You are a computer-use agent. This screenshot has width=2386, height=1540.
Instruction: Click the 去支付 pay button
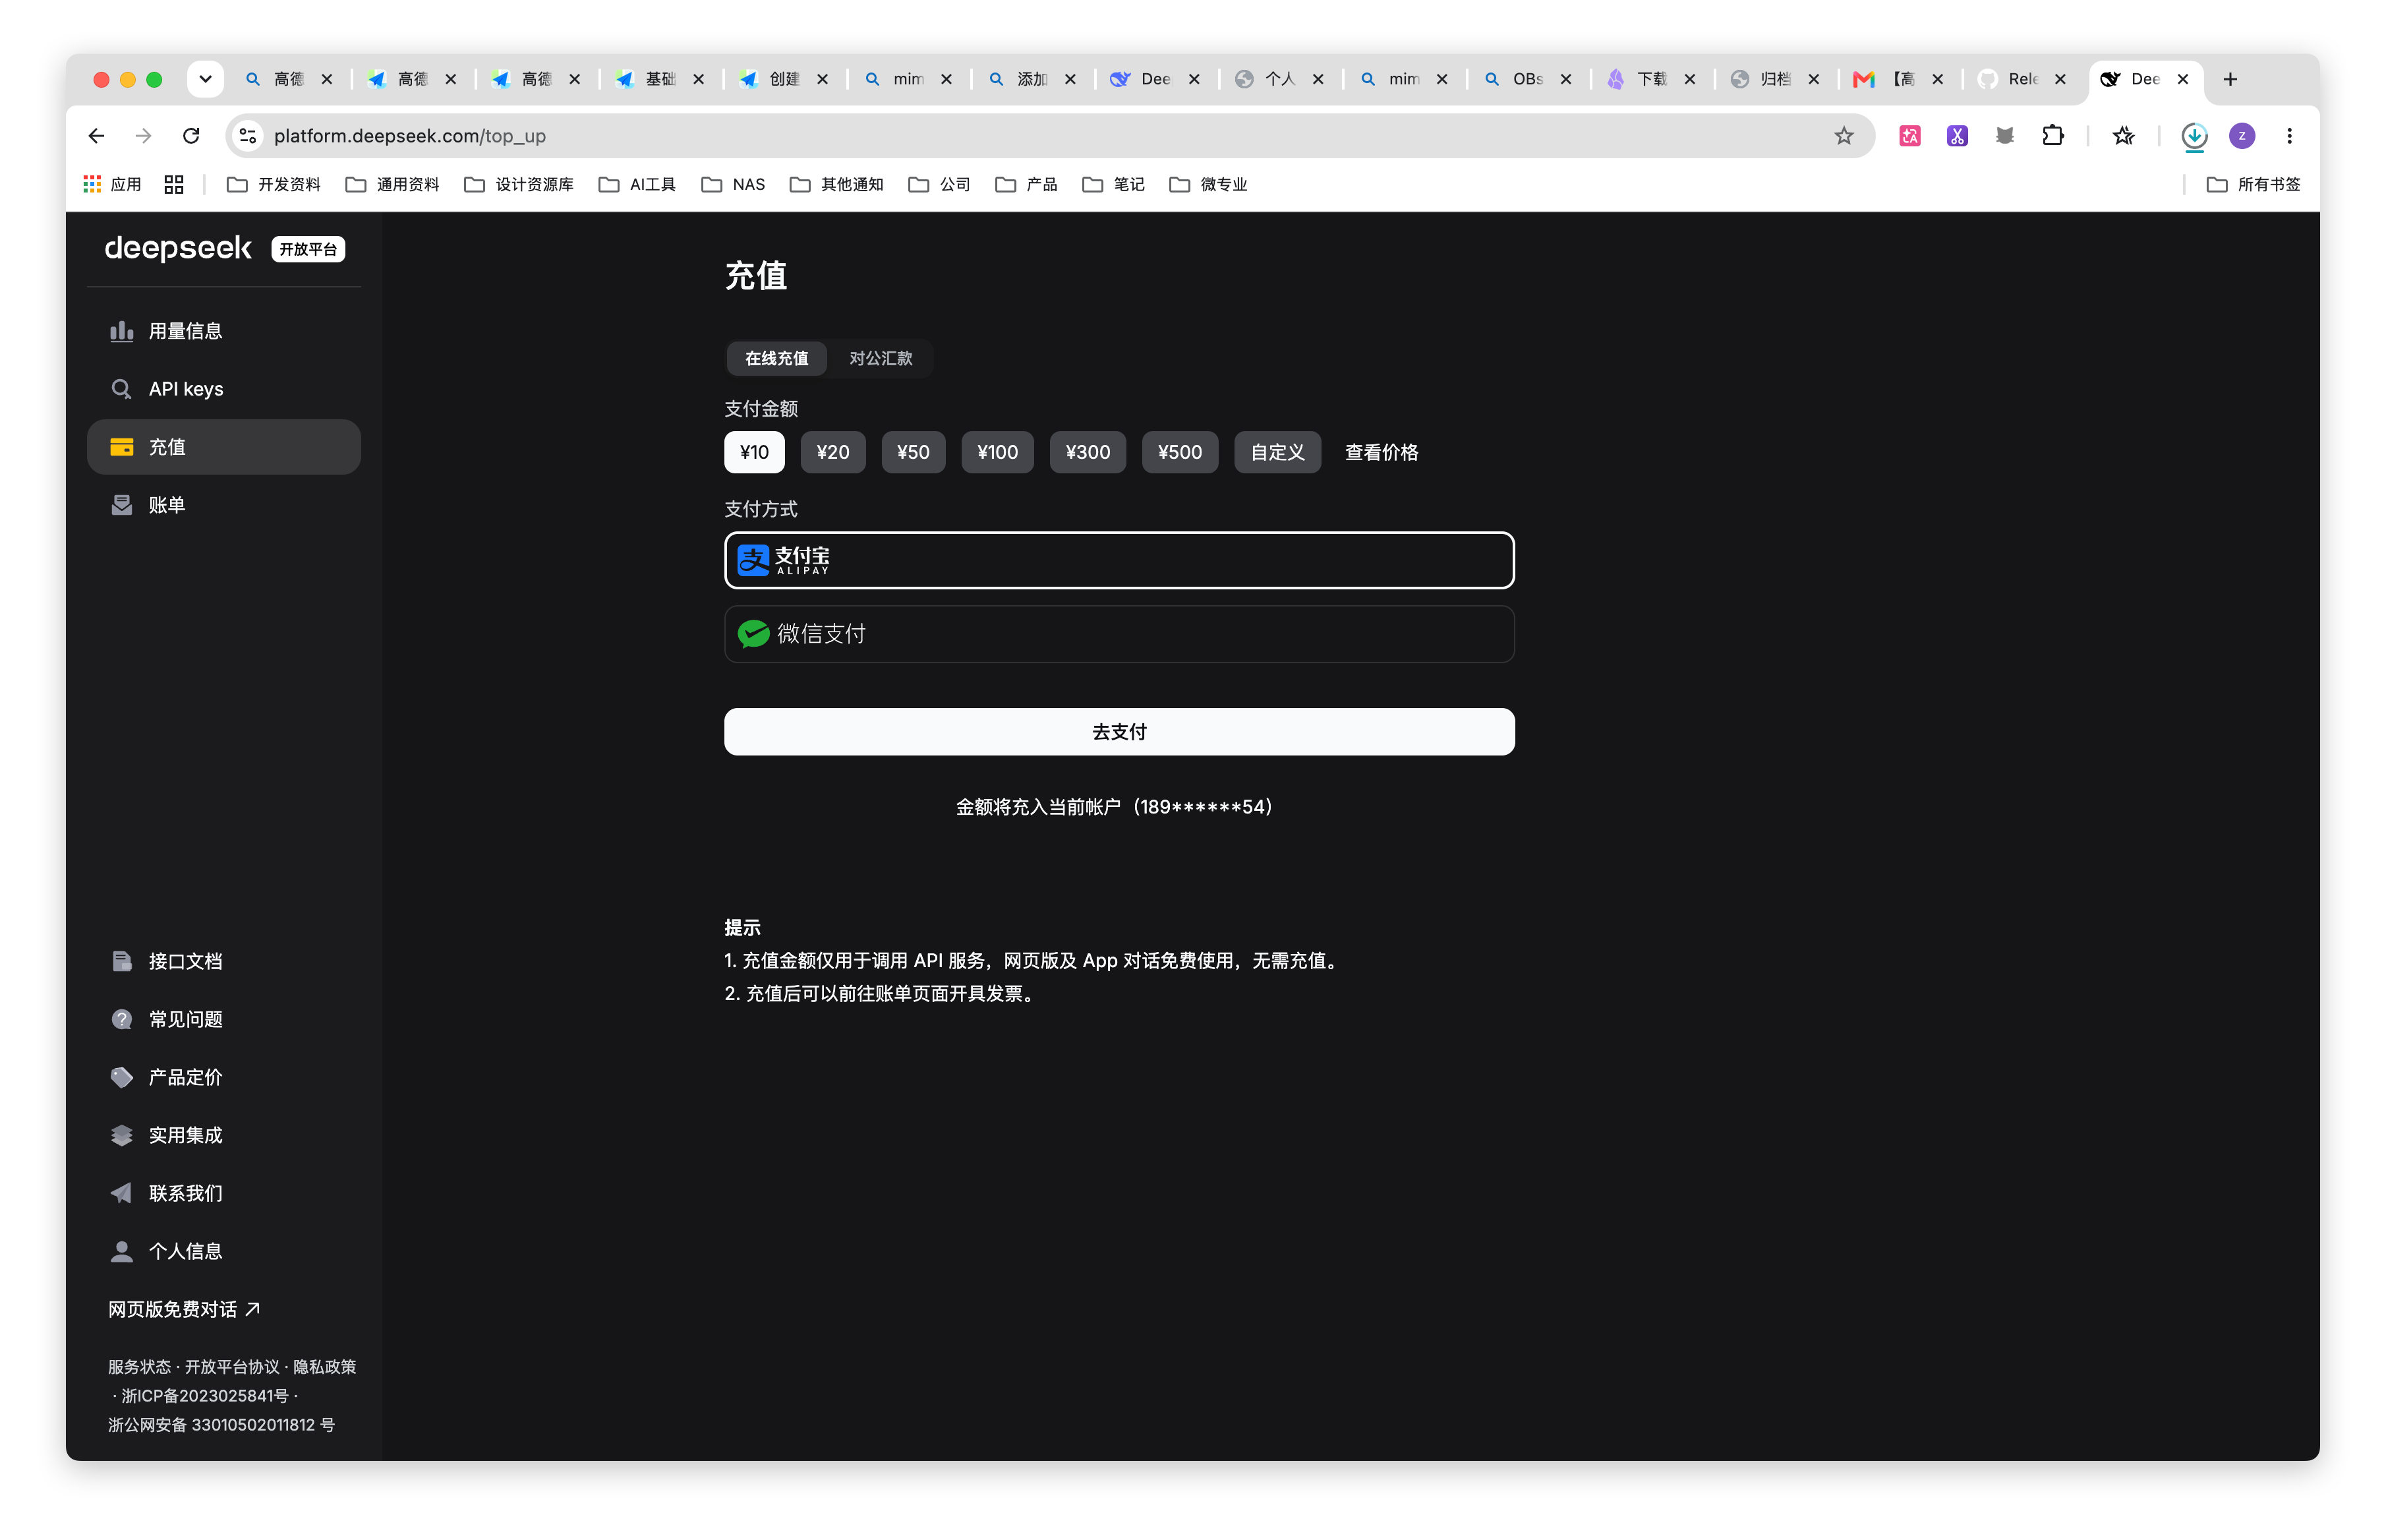pyautogui.click(x=1119, y=732)
